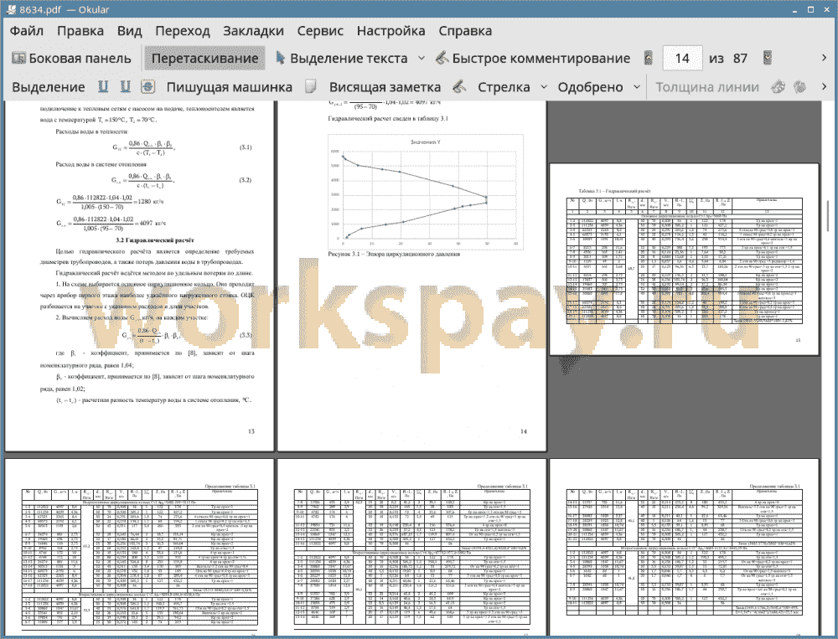The height and width of the screenshot is (639, 838).
Task: Select the strikeout annotation icon
Action: (148, 86)
